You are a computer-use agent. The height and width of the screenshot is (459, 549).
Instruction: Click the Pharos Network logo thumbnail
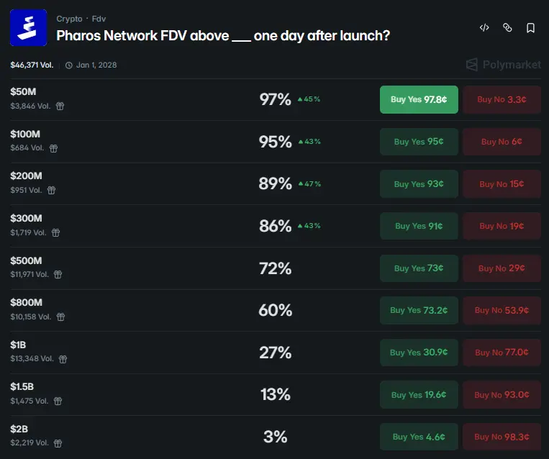pyautogui.click(x=28, y=28)
